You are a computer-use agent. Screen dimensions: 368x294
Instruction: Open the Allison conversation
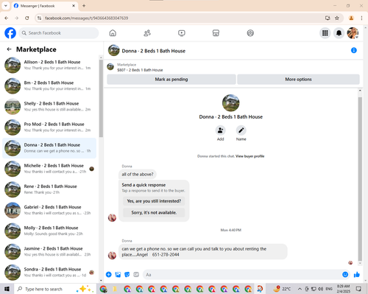pyautogui.click(x=49, y=65)
